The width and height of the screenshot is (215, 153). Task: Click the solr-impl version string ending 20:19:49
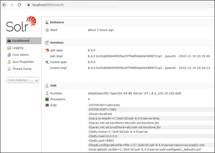point(149,56)
